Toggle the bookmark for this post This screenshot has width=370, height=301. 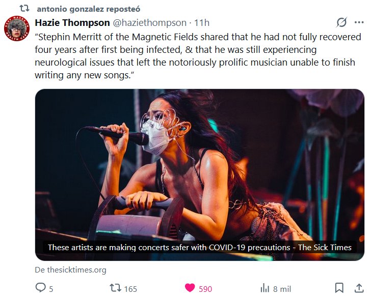339,288
